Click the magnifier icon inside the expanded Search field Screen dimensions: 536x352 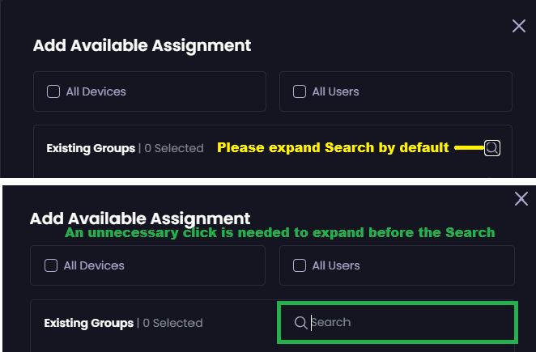pyautogui.click(x=300, y=323)
